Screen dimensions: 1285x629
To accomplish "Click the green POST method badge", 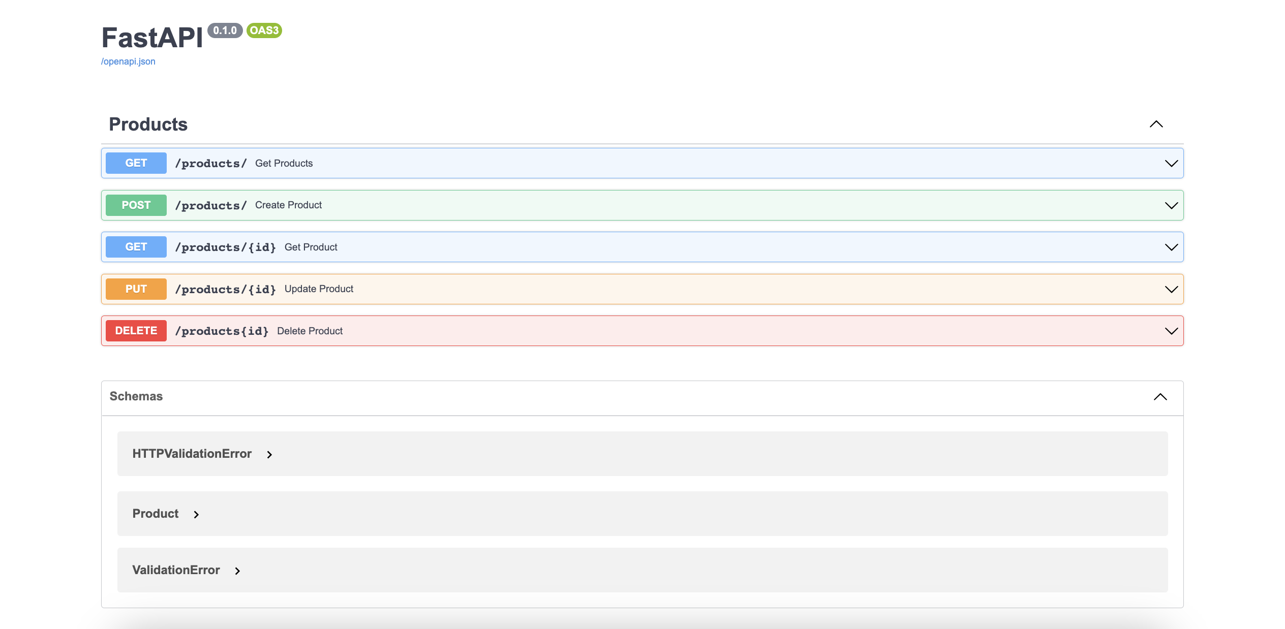I will click(136, 205).
